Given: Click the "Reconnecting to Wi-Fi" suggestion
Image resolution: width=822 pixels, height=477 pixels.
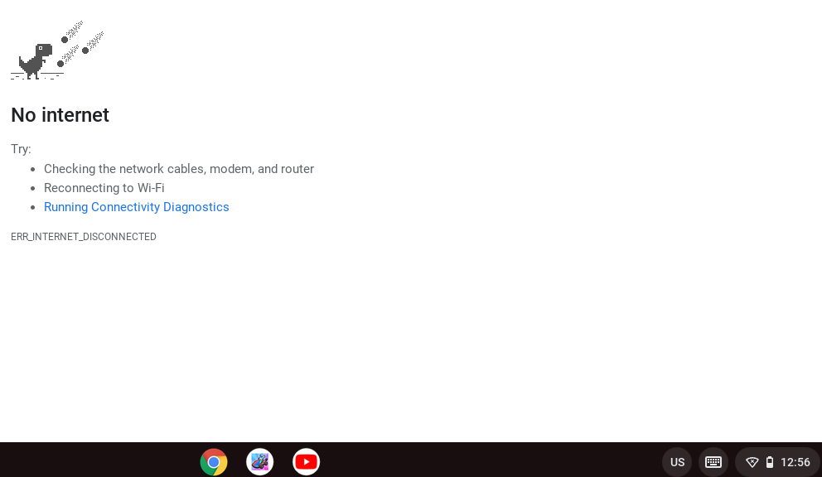Looking at the screenshot, I should point(104,188).
